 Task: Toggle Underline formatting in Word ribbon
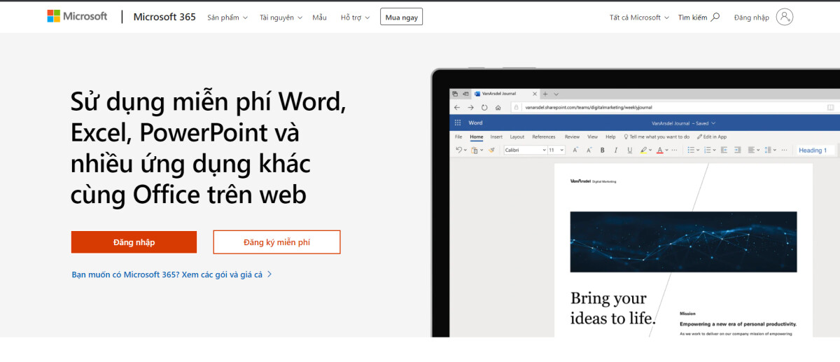(x=630, y=150)
